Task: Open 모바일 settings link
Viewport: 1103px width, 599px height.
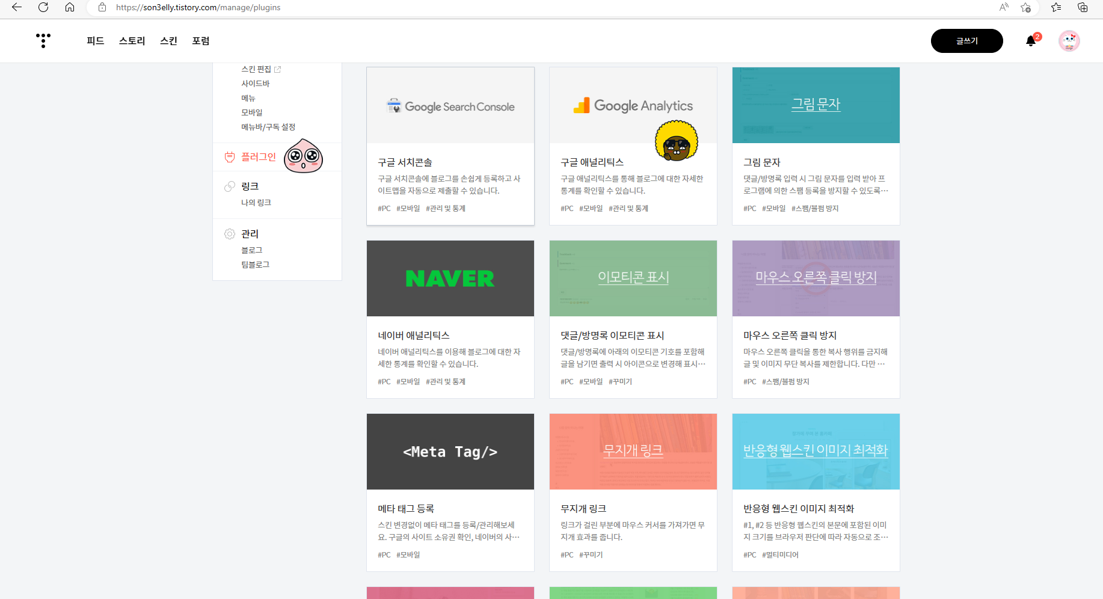Action: 252,112
